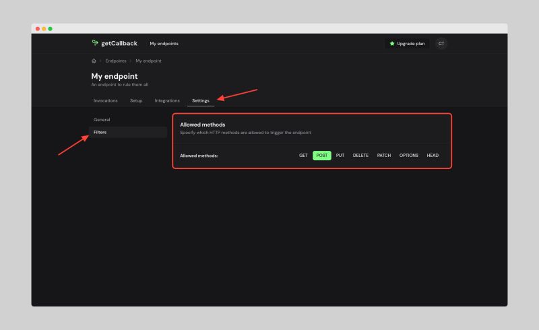Open the Integrations tab
The height and width of the screenshot is (330, 539).
coord(167,101)
